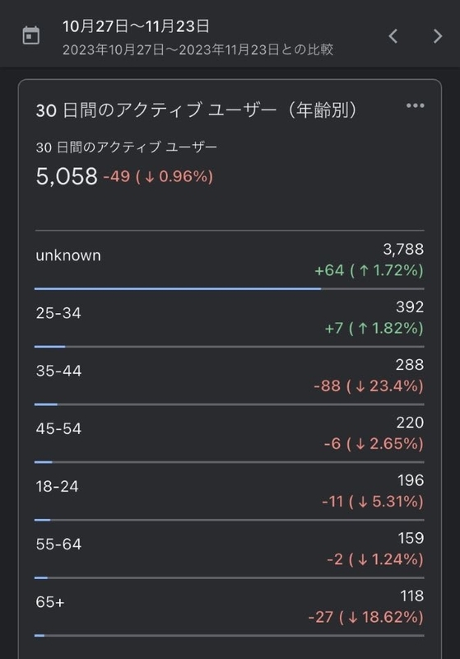Tap the 10月27日〜11月23日 date range
The height and width of the screenshot is (659, 460).
click(x=136, y=26)
